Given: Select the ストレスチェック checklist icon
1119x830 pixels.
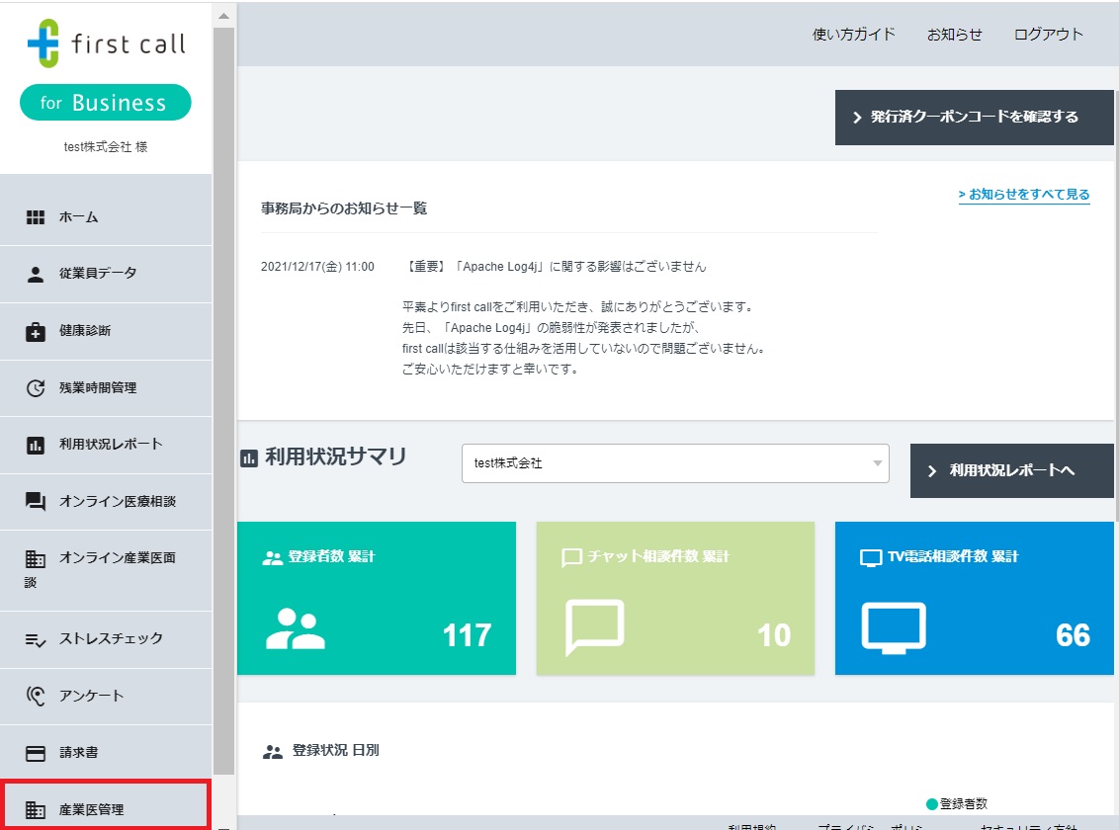Looking at the screenshot, I should click(x=35, y=639).
